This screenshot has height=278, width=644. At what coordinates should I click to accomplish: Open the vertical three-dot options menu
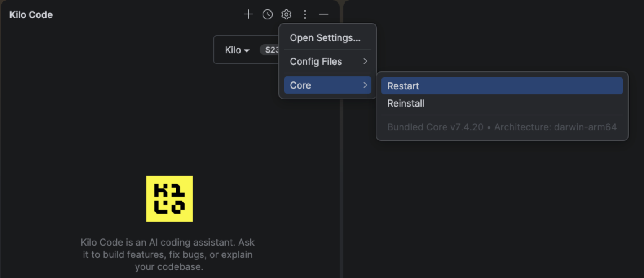point(305,14)
